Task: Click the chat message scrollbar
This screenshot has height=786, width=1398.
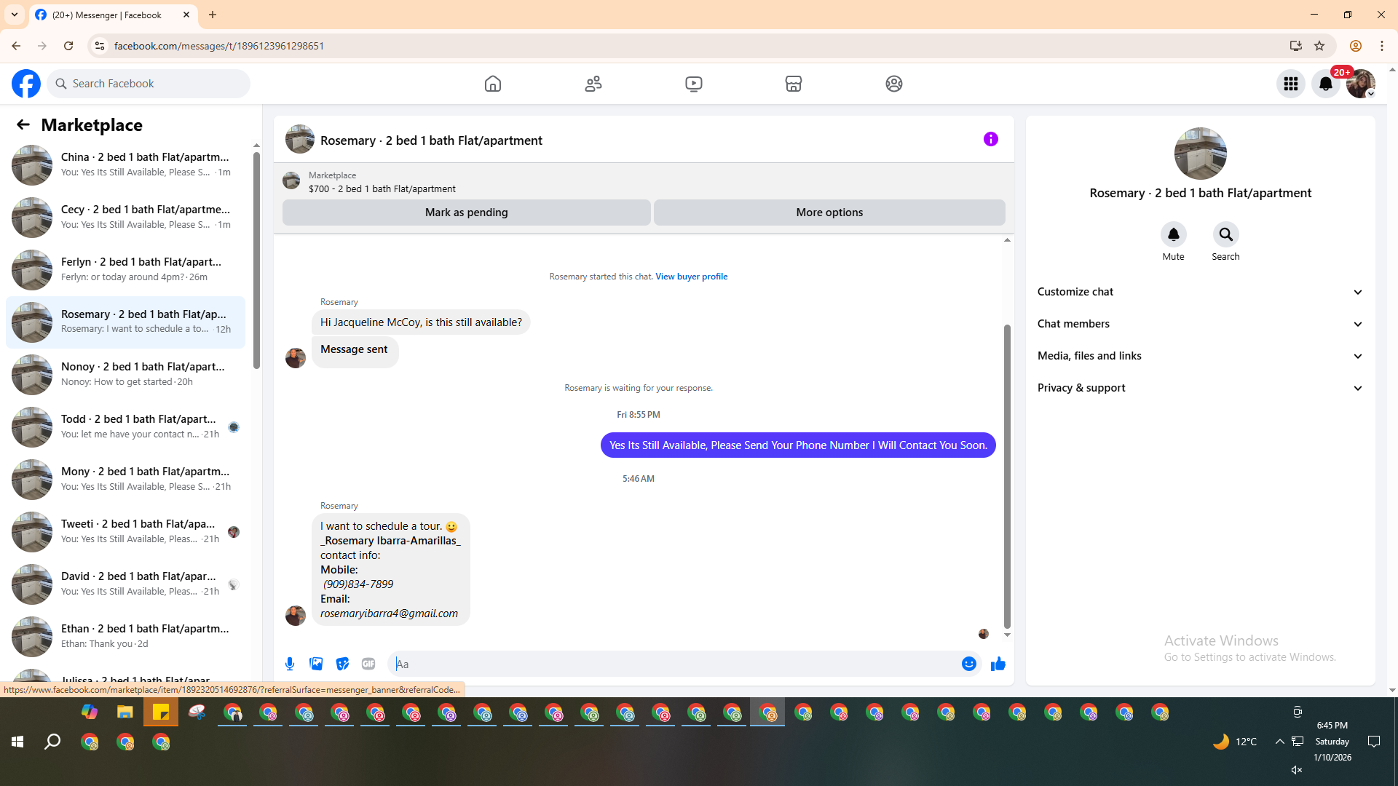Action: [x=1007, y=477]
